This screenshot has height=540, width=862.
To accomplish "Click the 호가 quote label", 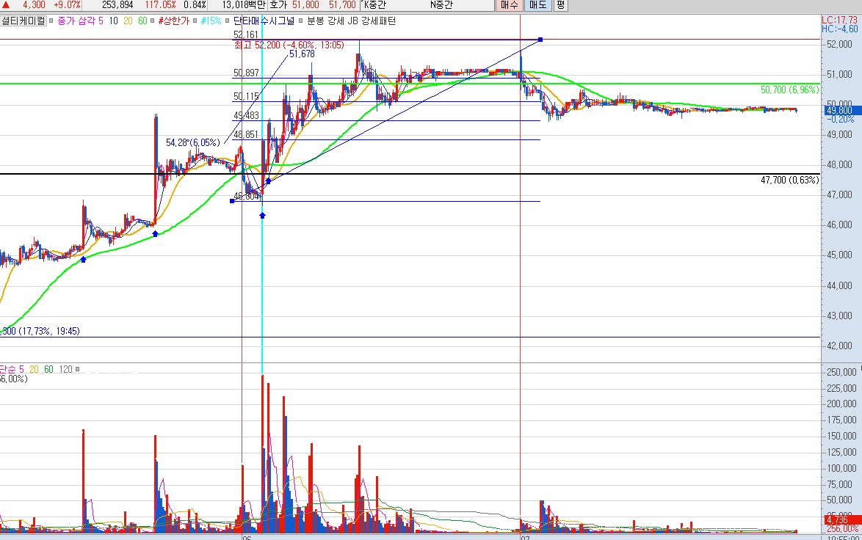I will [278, 5].
